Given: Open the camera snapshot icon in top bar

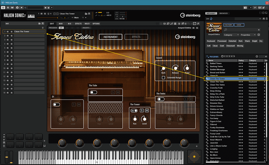Looking at the screenshot, I should coord(245,7).
